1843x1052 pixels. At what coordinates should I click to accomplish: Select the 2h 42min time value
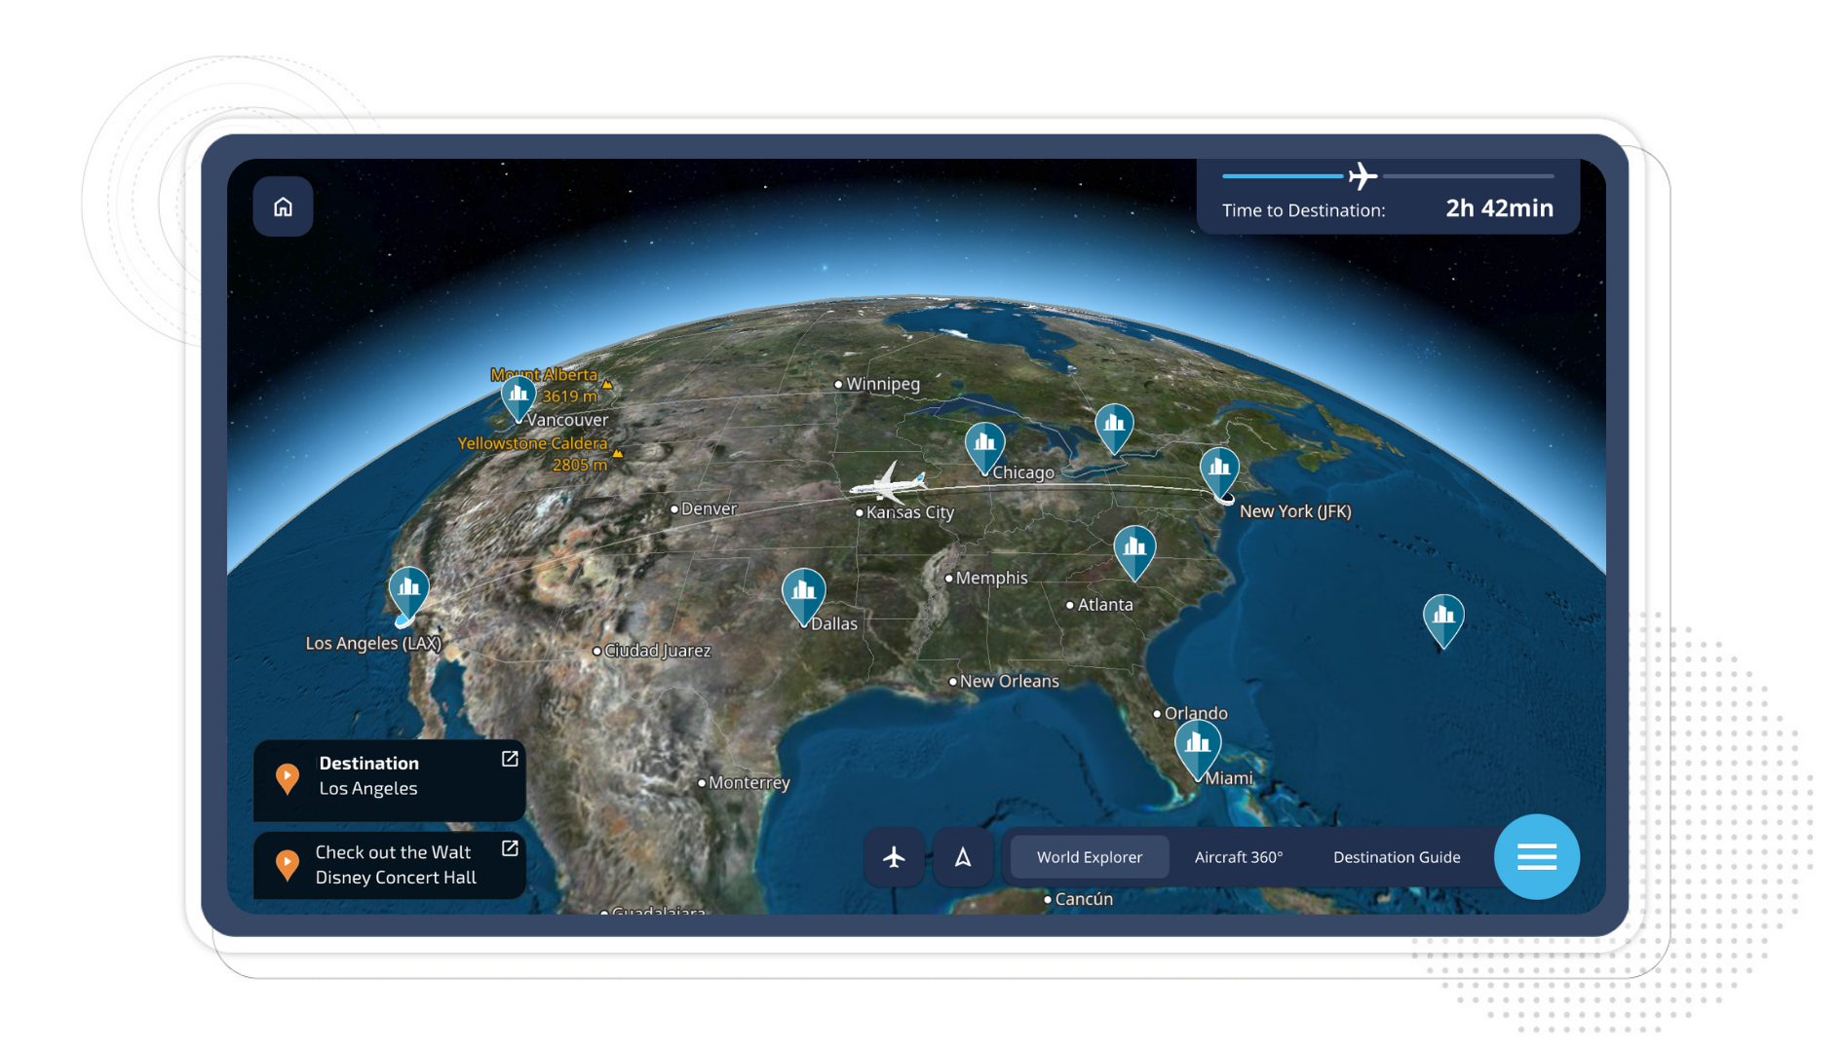click(1499, 208)
